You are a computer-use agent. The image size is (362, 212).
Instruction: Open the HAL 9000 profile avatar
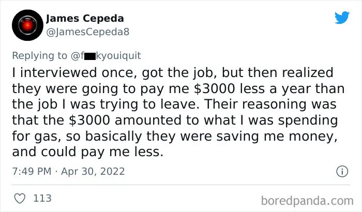[x=27, y=25]
